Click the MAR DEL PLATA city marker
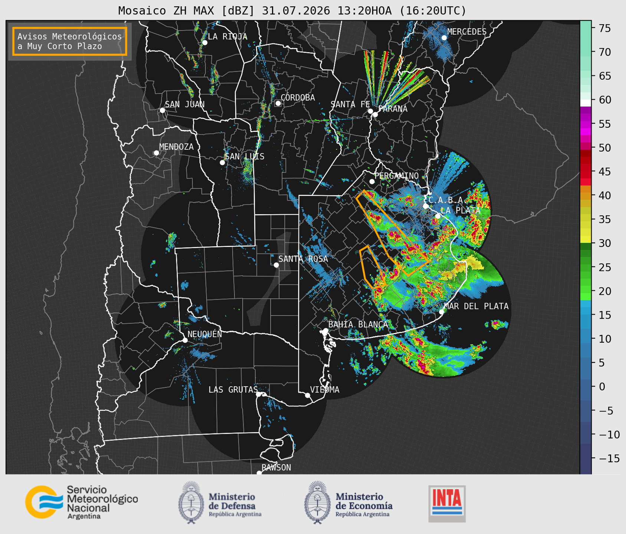The width and height of the screenshot is (626, 534). click(x=441, y=312)
